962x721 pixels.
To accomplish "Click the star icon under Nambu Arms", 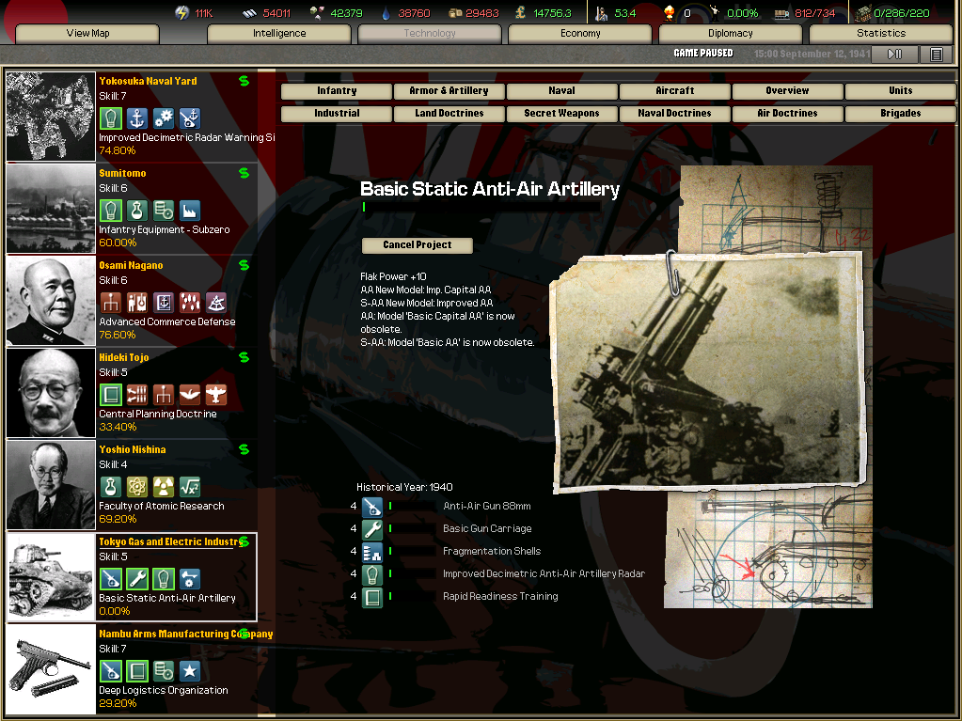I will pos(189,671).
